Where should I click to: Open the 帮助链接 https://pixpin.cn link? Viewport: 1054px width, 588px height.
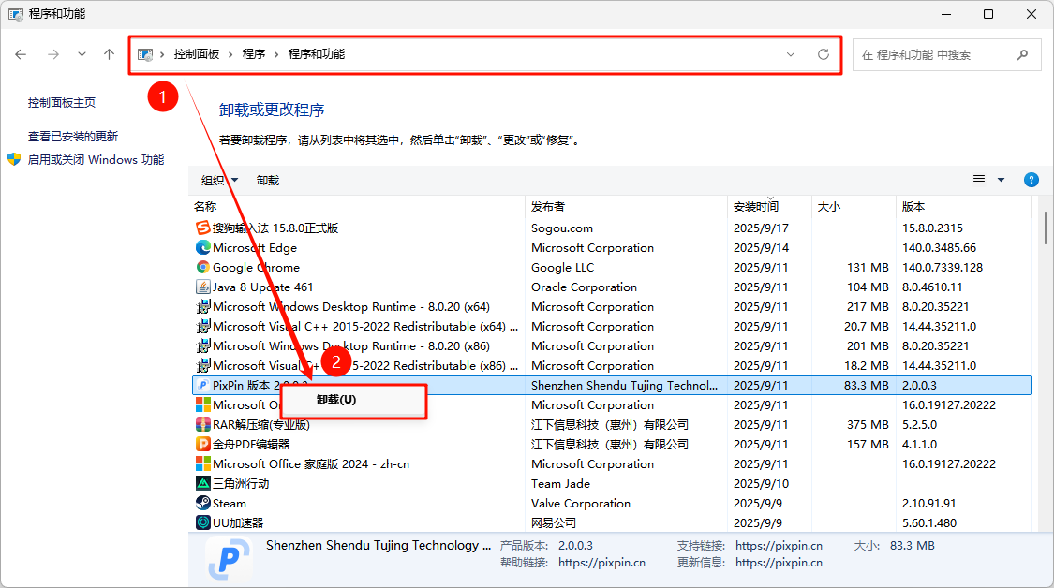[x=601, y=563]
